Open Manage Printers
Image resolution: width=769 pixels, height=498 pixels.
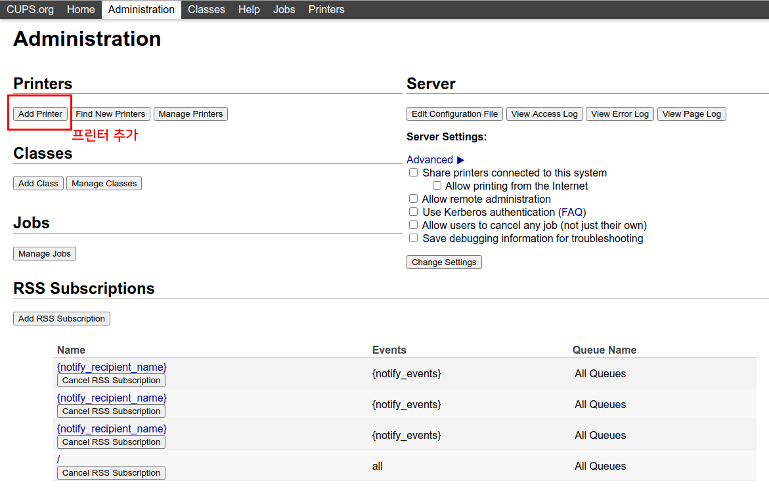pyautogui.click(x=190, y=114)
